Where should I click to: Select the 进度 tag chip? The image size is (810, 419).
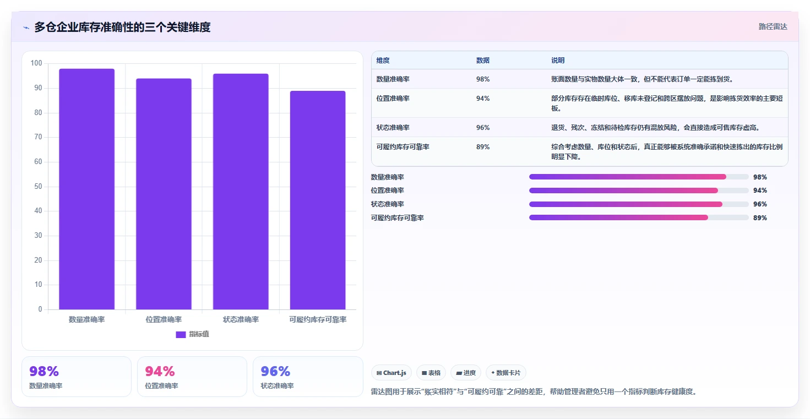pos(466,373)
